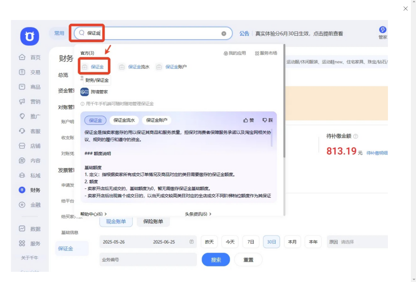The width and height of the screenshot is (416, 282).
Task: Click the answer text box scrollbar
Action: pyautogui.click(x=272, y=138)
